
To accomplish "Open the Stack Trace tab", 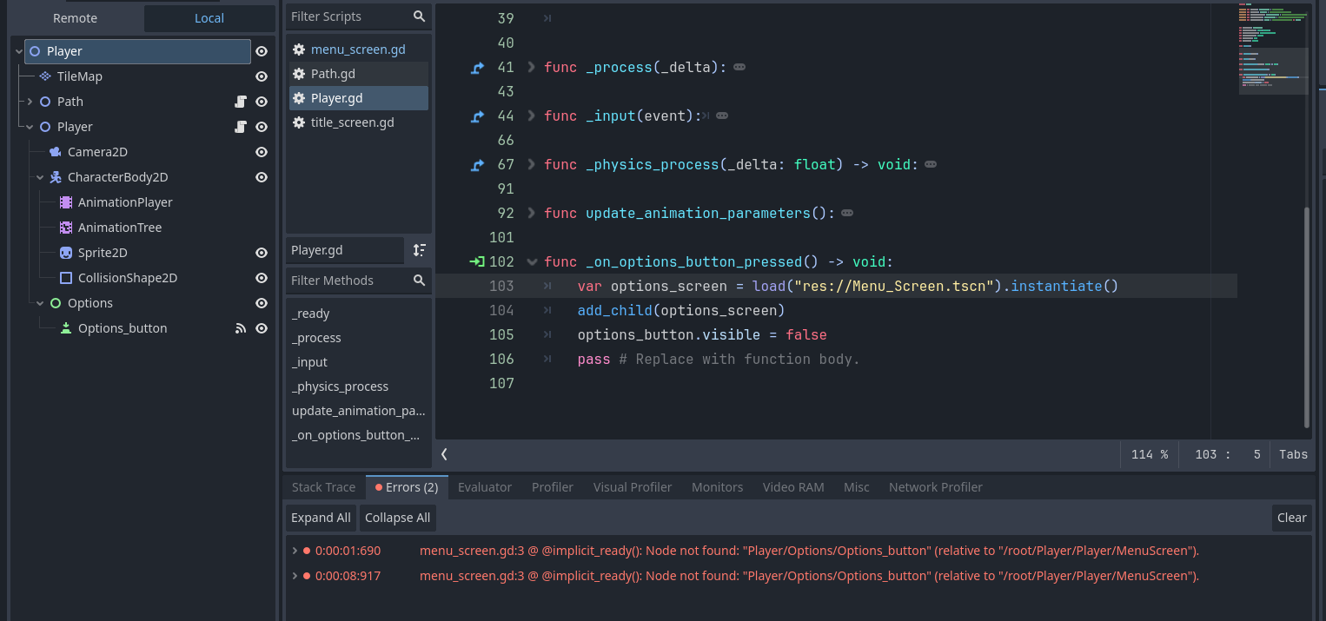I will [x=323, y=487].
